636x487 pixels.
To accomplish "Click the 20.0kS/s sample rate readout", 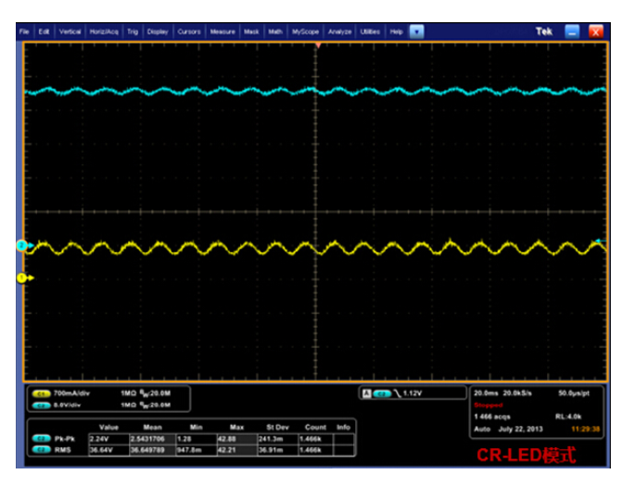I will (517, 393).
